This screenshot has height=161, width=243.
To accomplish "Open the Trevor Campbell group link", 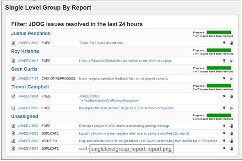I will tap(30, 87).
